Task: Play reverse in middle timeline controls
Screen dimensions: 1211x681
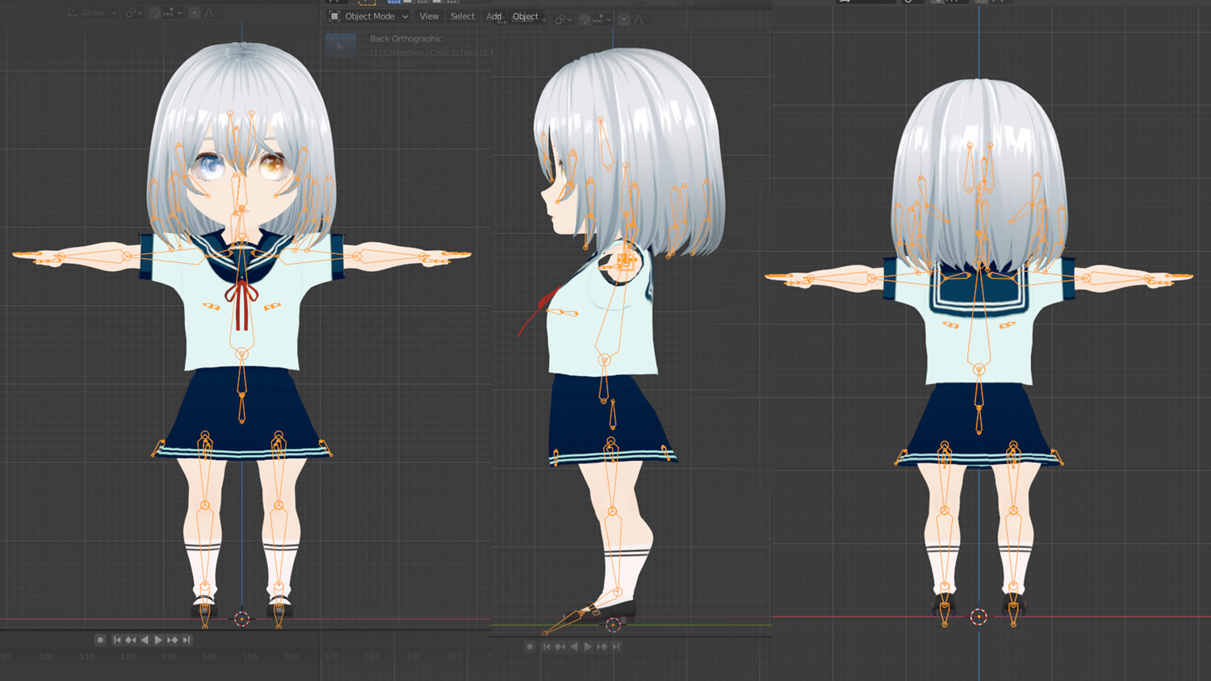Action: tap(574, 646)
